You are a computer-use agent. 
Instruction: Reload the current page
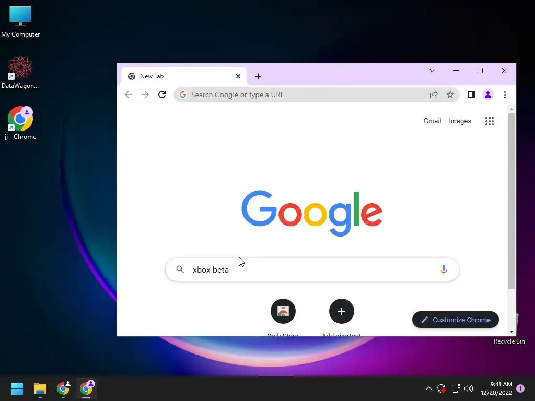coord(162,95)
